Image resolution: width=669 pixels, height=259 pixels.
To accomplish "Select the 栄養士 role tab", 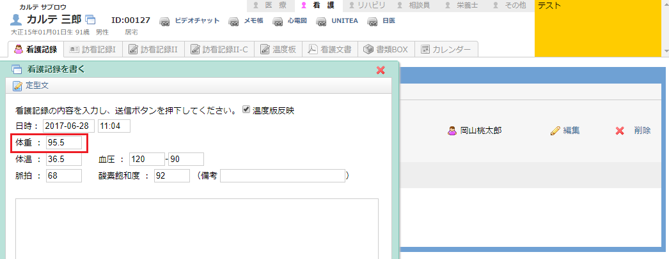I will click(x=462, y=6).
